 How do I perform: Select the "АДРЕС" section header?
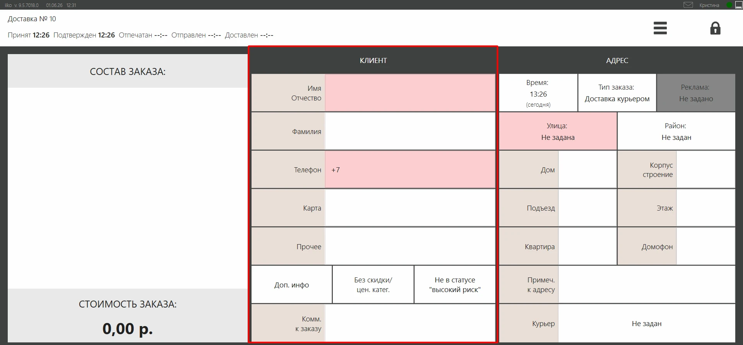617,60
